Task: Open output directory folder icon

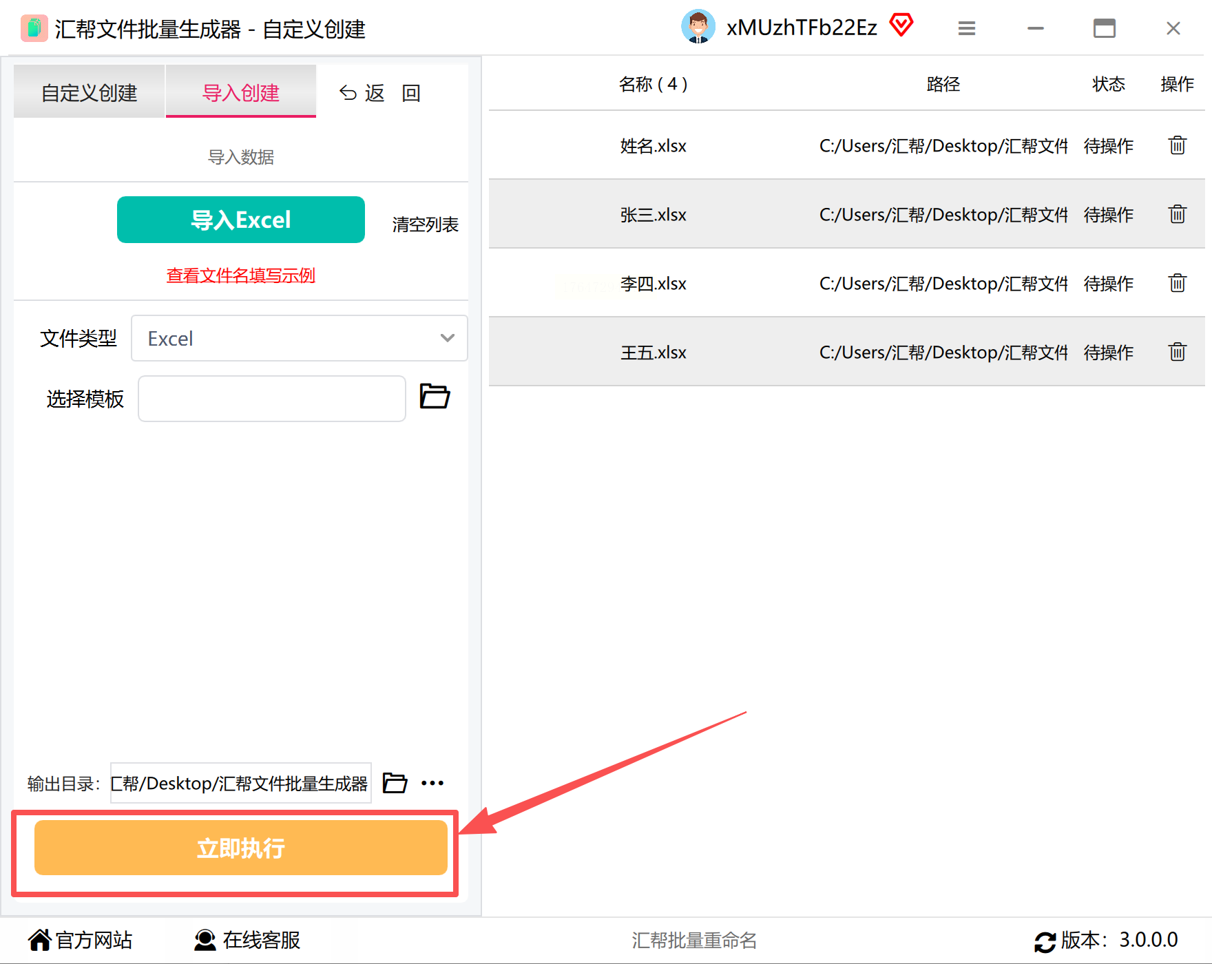Action: 395,783
